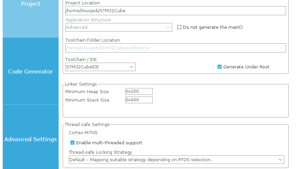
Task: Disable Enable multi-threaded support checkbox
Action: [x=73, y=143]
